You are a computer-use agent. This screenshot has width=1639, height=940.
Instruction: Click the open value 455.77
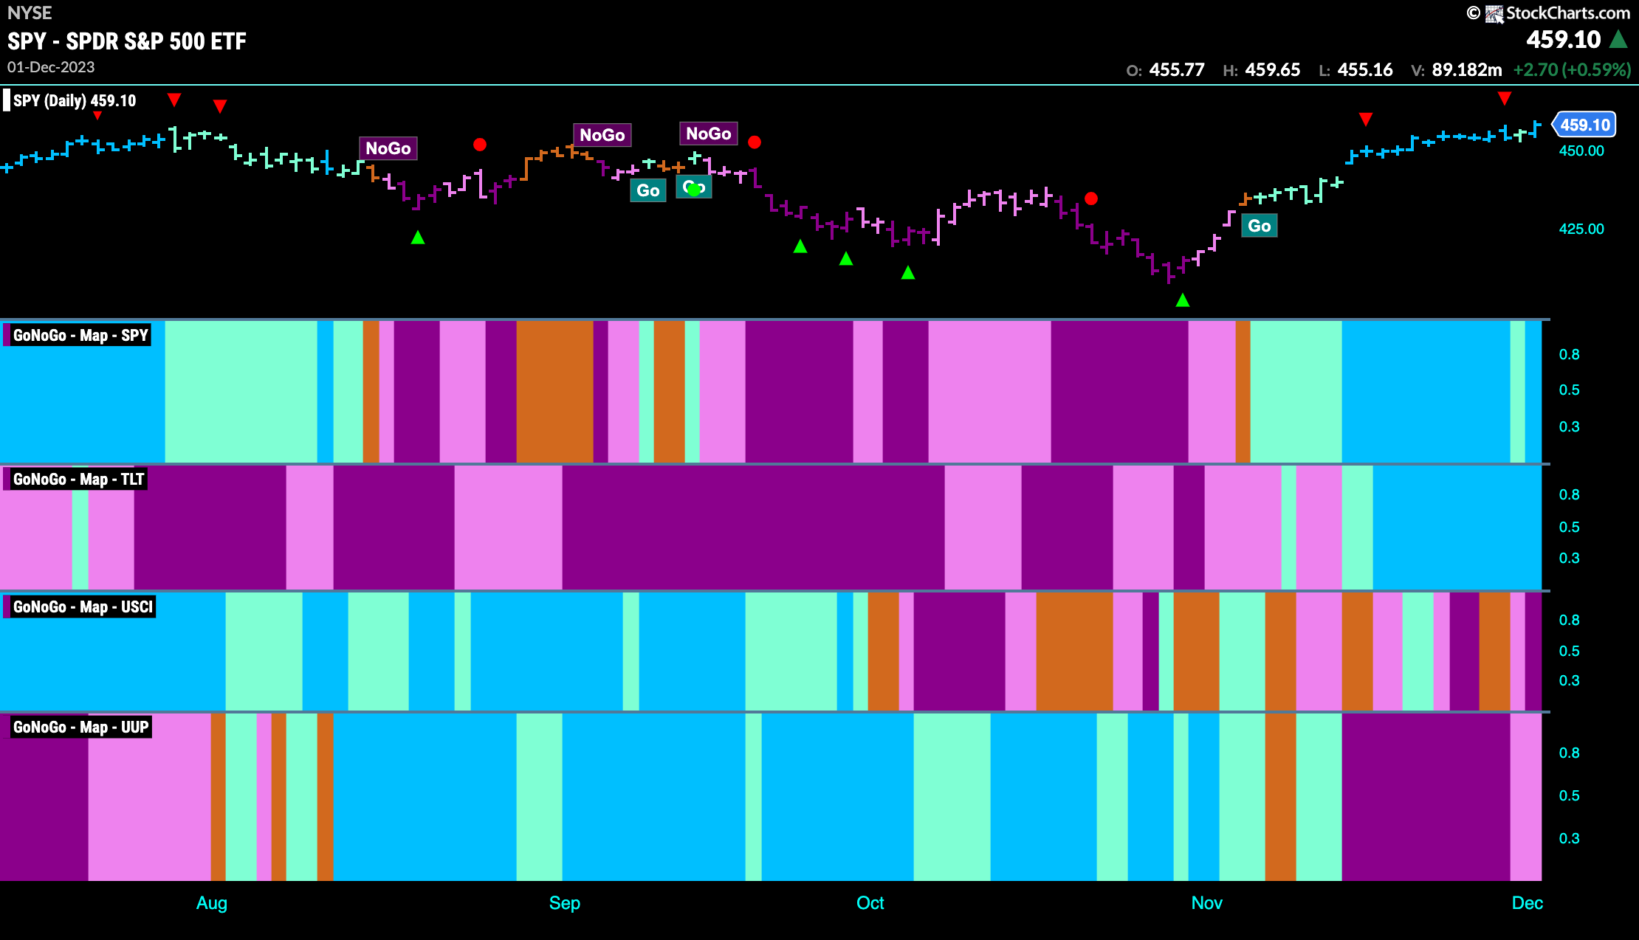1177,70
